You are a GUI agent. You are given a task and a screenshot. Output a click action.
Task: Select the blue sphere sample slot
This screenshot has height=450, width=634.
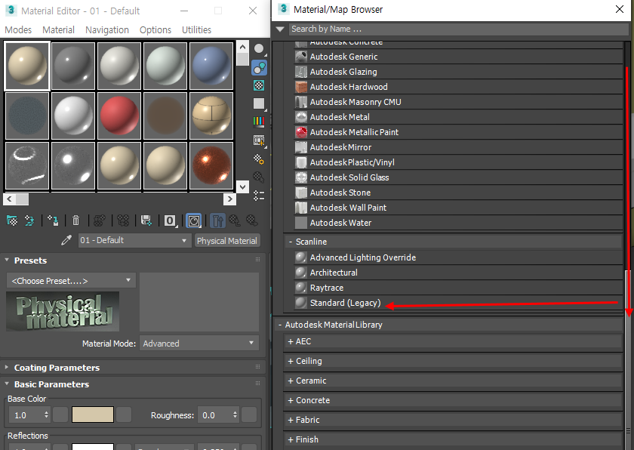[x=211, y=66]
